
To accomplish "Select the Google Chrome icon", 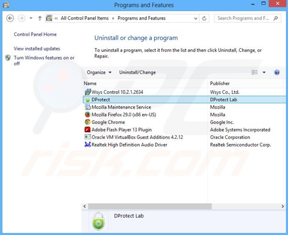I will point(88,122).
